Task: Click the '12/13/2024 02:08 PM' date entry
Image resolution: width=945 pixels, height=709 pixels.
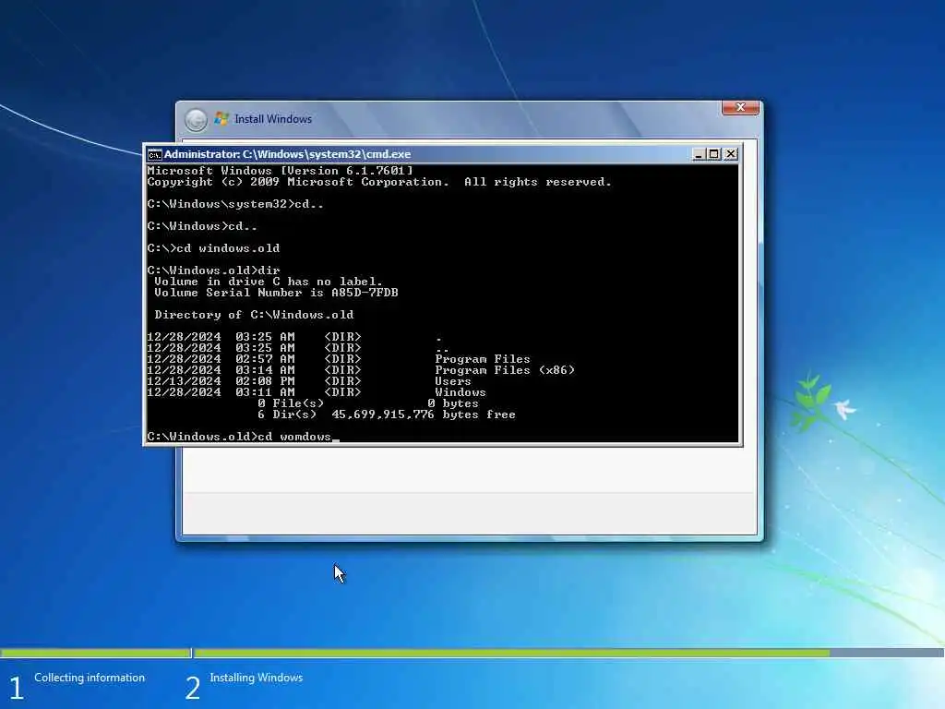Action: (x=221, y=381)
